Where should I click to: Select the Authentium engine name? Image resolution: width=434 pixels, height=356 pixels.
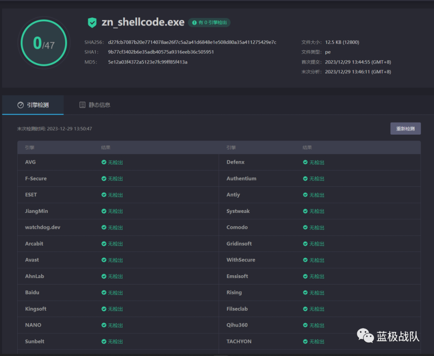coord(242,178)
